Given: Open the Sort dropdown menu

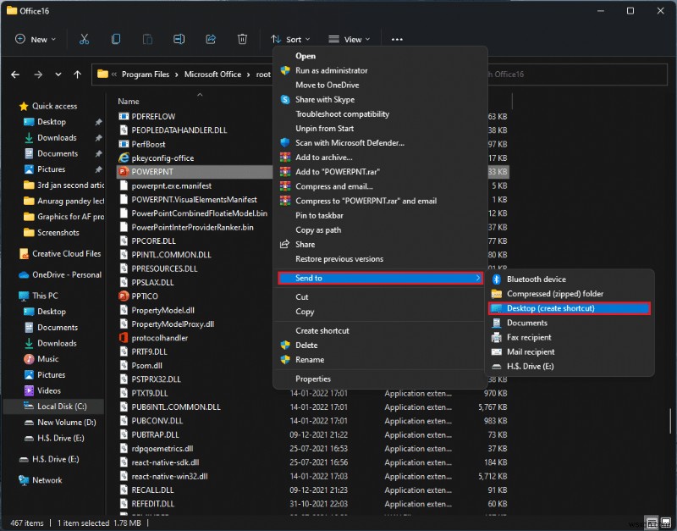Looking at the screenshot, I should [x=293, y=39].
